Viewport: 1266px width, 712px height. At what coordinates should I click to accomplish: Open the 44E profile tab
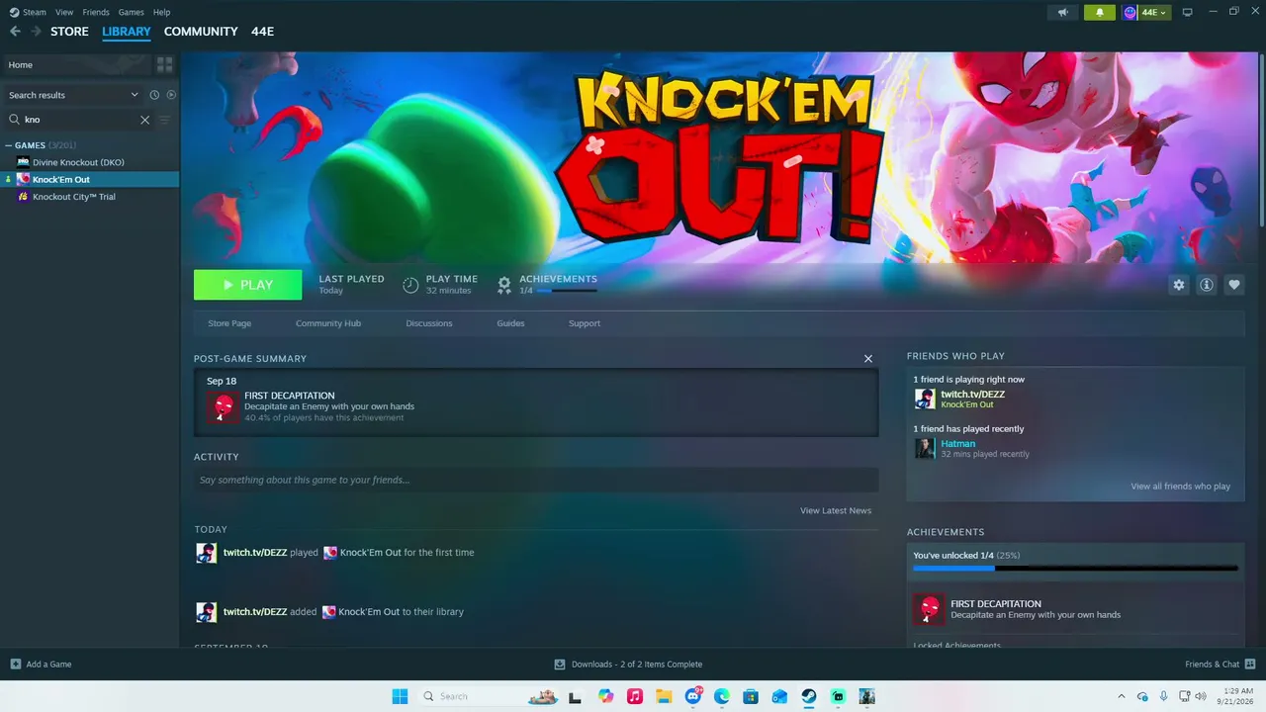(x=262, y=32)
